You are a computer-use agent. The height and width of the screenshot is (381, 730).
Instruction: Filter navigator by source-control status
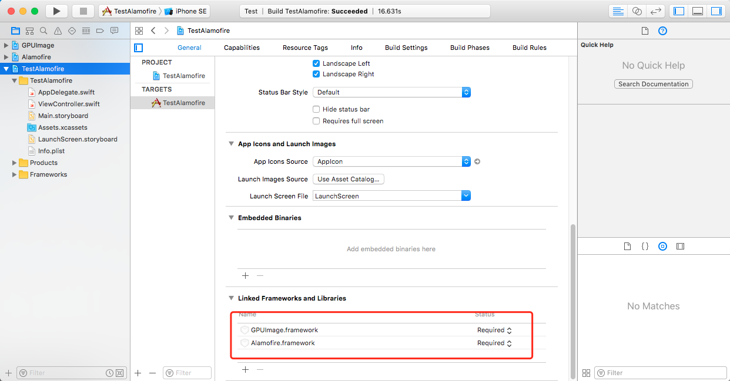coord(119,373)
